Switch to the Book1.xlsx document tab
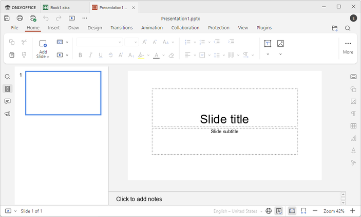 [x=65, y=8]
